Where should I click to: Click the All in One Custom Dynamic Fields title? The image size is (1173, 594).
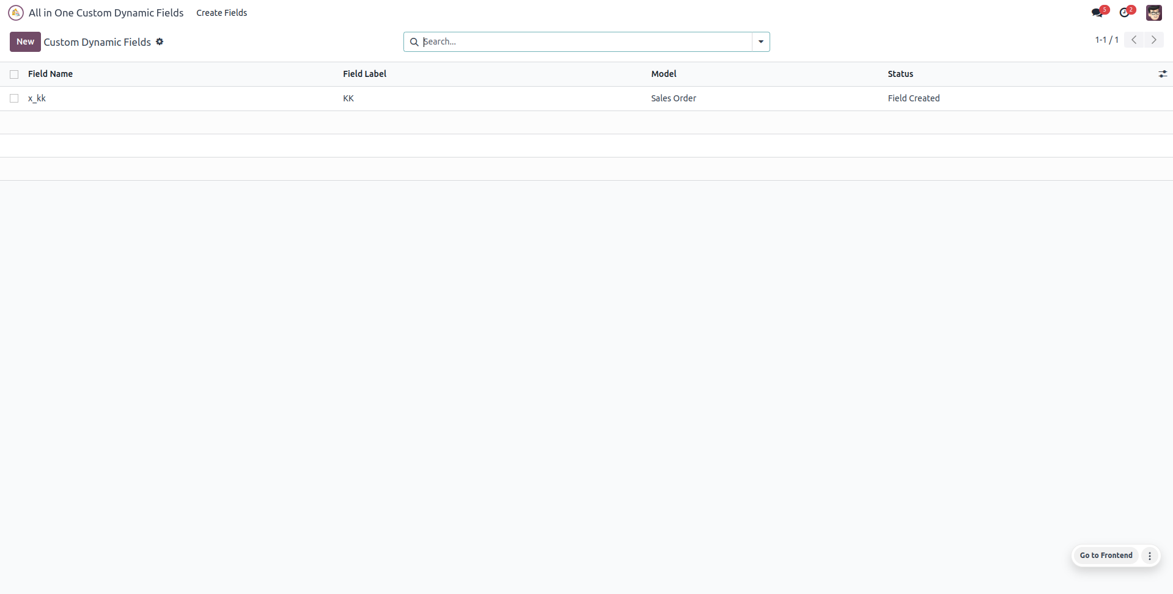click(106, 13)
